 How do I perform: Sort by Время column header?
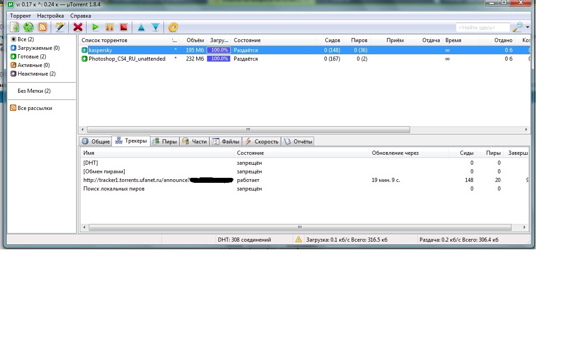click(x=460, y=40)
